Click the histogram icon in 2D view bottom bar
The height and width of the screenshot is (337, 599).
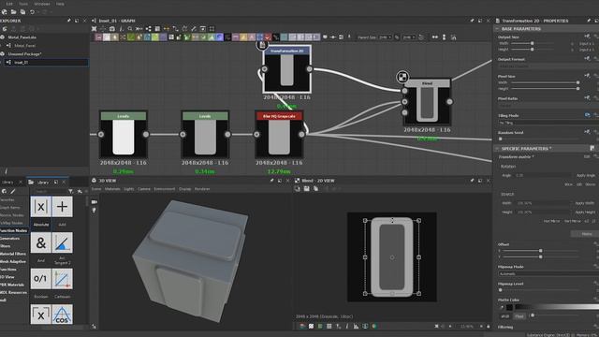356,327
